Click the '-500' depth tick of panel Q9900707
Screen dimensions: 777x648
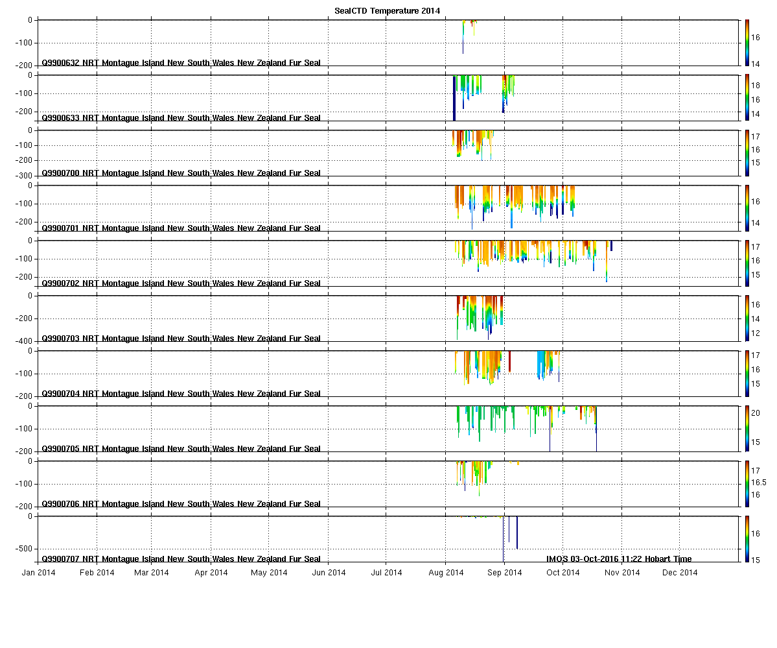[x=23, y=549]
